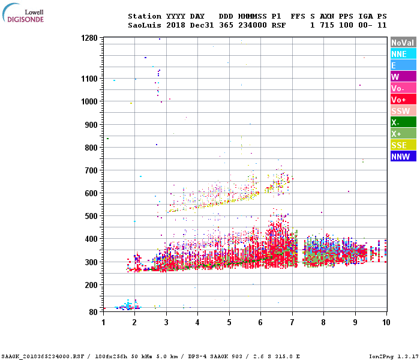Select the Vo+ legend swatch

click(403, 100)
